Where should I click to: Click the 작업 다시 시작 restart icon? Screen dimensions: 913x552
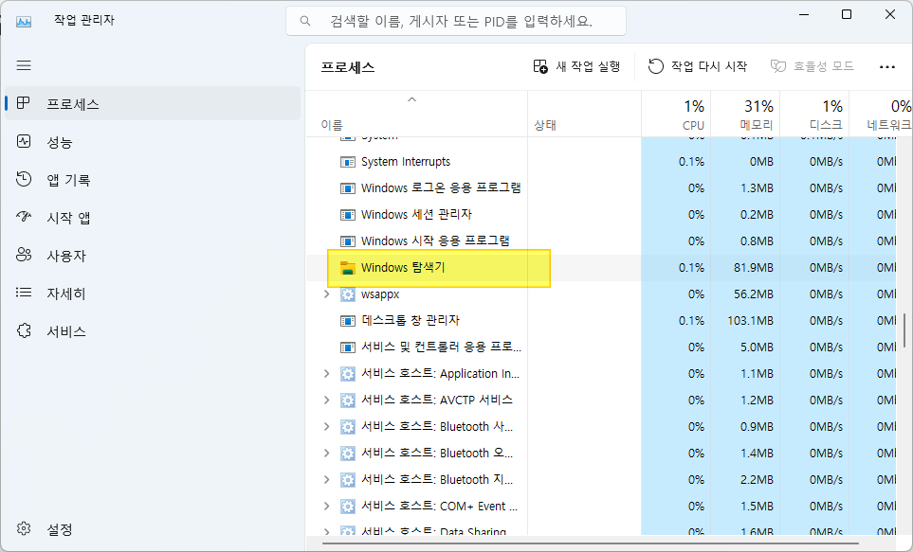(x=656, y=66)
